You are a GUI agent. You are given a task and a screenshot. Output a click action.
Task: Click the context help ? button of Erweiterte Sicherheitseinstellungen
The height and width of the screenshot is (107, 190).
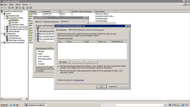click(x=126, y=26)
